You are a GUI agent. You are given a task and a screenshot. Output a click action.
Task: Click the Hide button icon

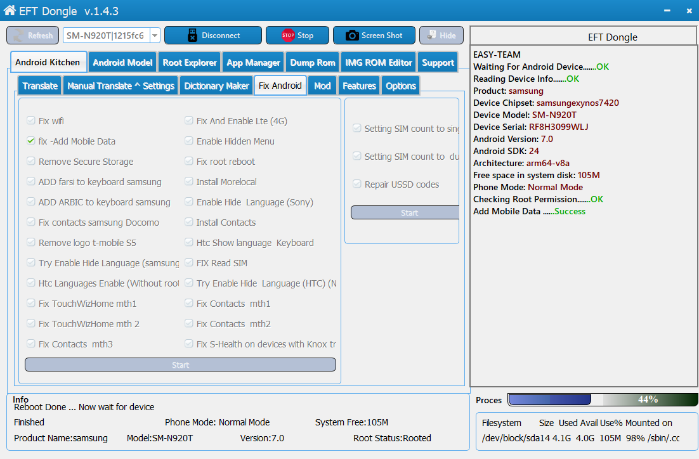431,36
